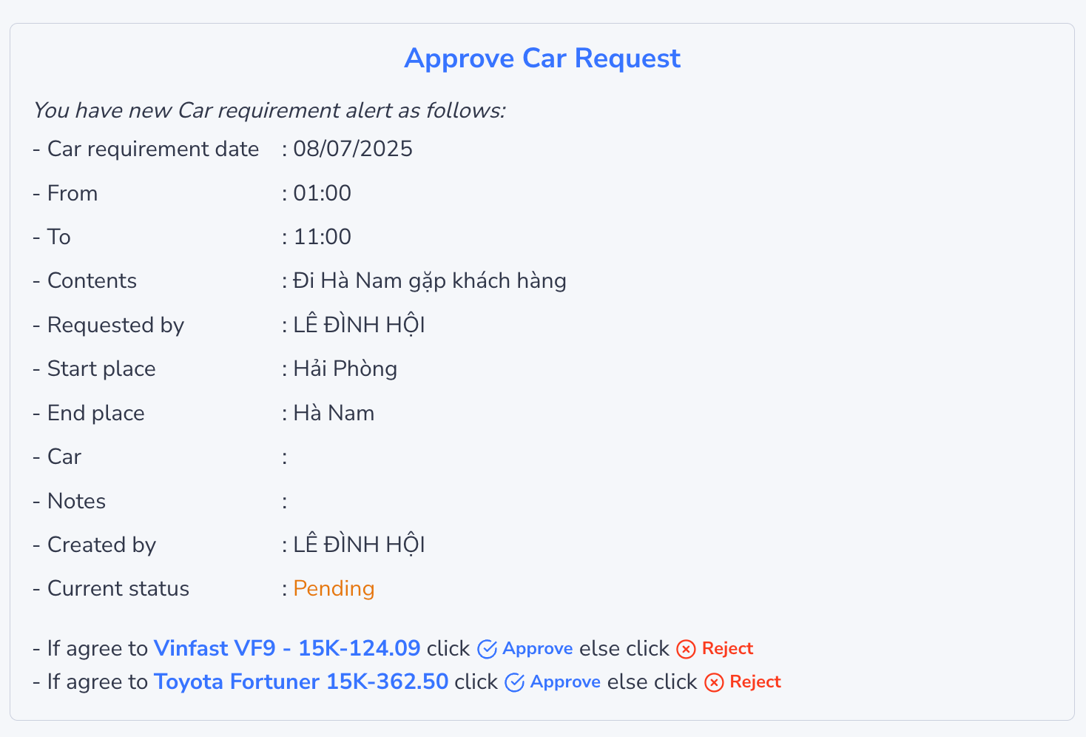Screen dimensions: 1086x737
Task: Click the Reject X icon for Vinfast VF9
Action: click(x=687, y=649)
